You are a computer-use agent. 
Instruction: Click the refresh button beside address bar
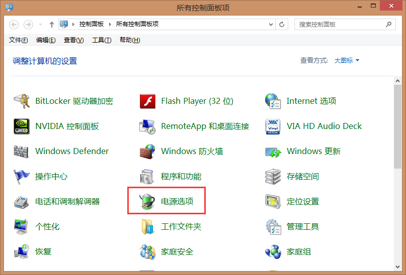282,24
